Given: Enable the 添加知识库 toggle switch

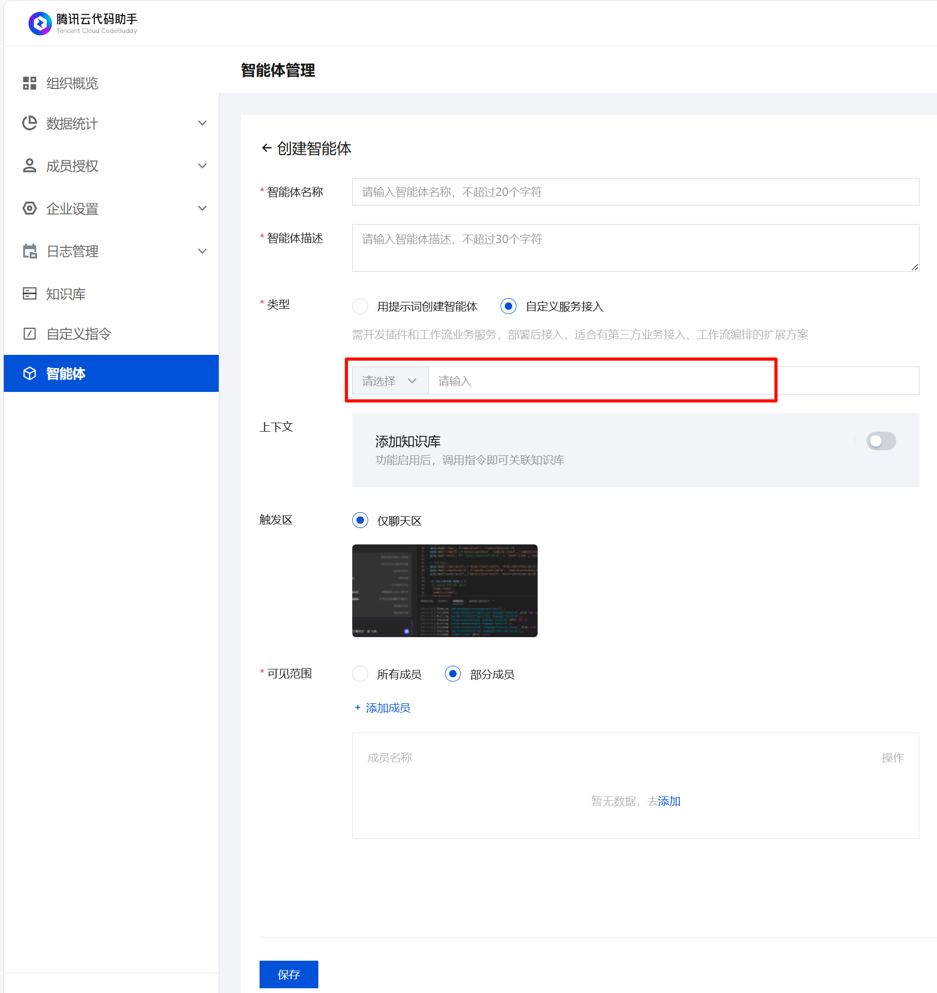Looking at the screenshot, I should 881,441.
